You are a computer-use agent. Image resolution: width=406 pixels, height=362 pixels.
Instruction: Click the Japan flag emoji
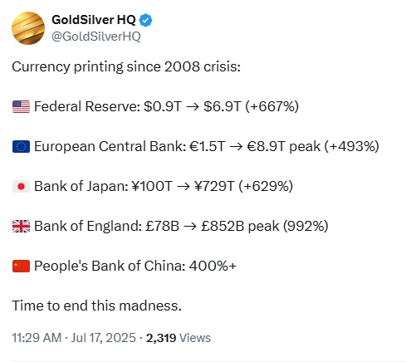[x=21, y=186]
